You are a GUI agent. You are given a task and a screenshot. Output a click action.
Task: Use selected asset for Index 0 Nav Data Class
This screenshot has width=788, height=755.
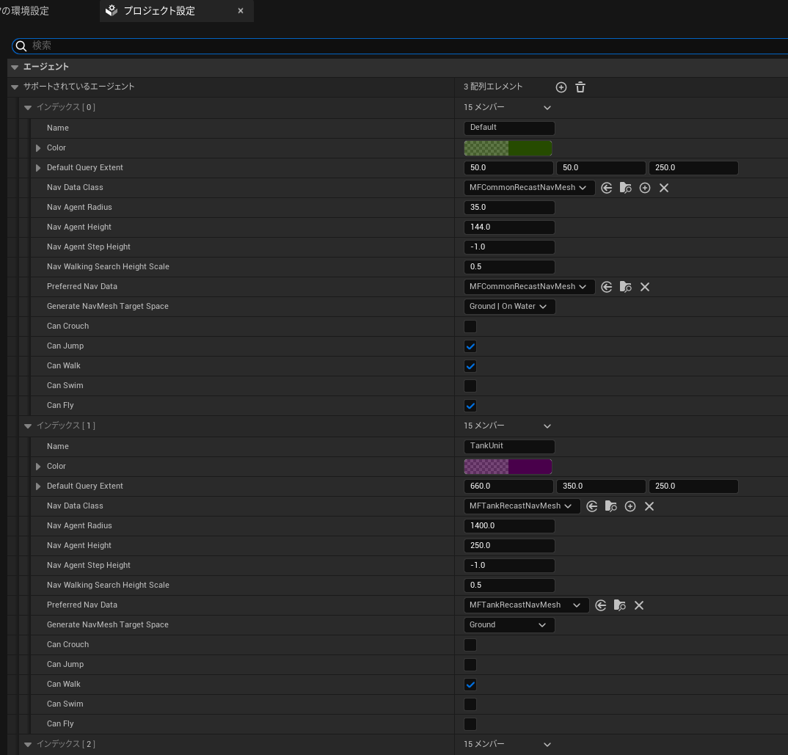click(x=607, y=188)
